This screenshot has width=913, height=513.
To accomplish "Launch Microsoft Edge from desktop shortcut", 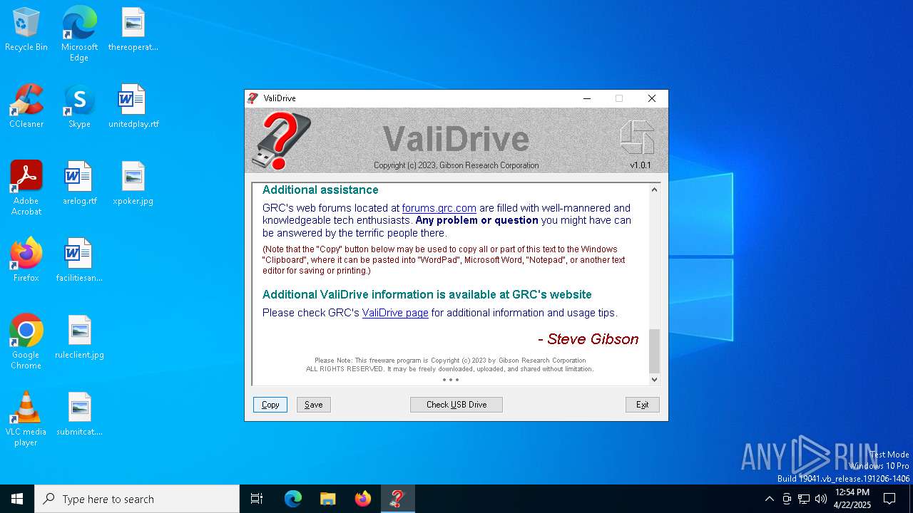I will (x=79, y=34).
